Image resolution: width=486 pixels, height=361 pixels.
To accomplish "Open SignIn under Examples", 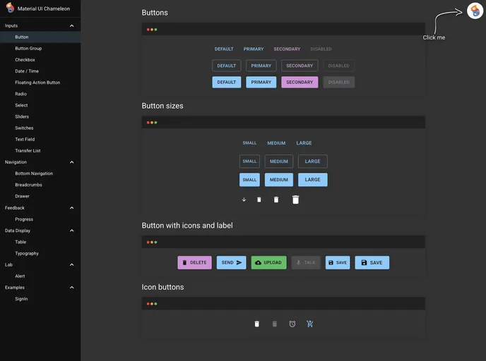I will pyautogui.click(x=40, y=299).
